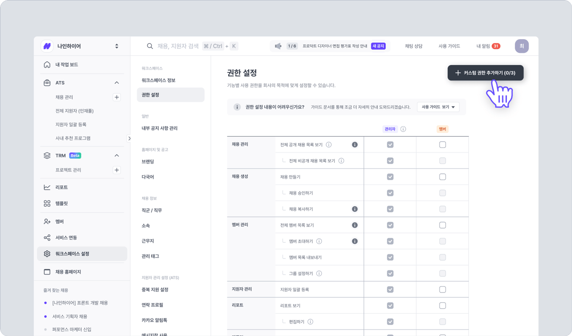
Task: Click info icon in the guide banner
Action: click(237, 107)
